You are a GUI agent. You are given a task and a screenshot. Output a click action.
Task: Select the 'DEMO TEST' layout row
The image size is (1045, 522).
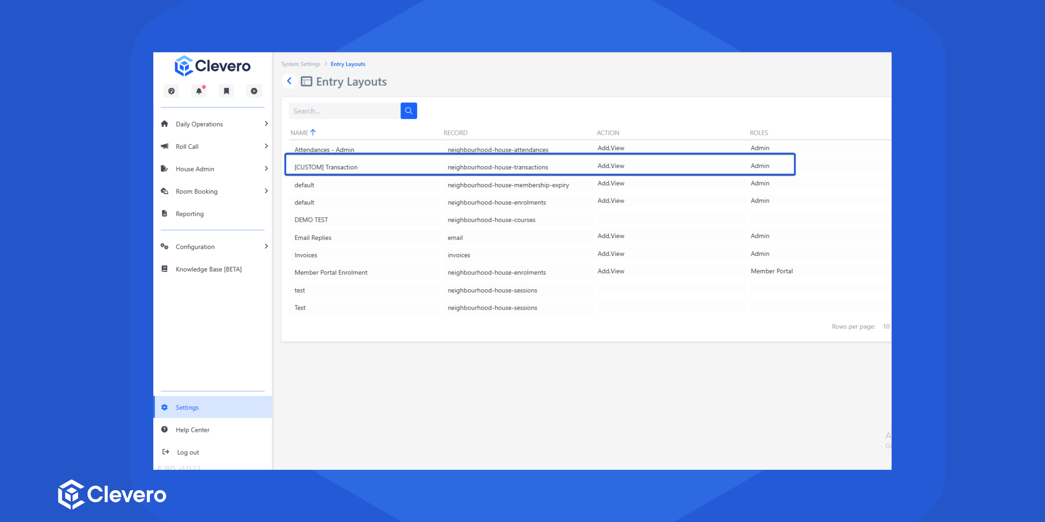(311, 220)
